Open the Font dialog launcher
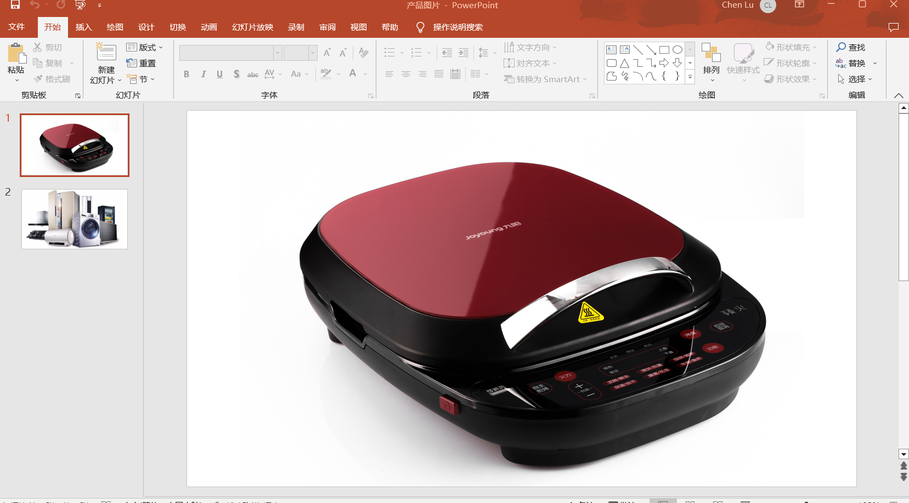Image resolution: width=909 pixels, height=503 pixels. pos(371,96)
